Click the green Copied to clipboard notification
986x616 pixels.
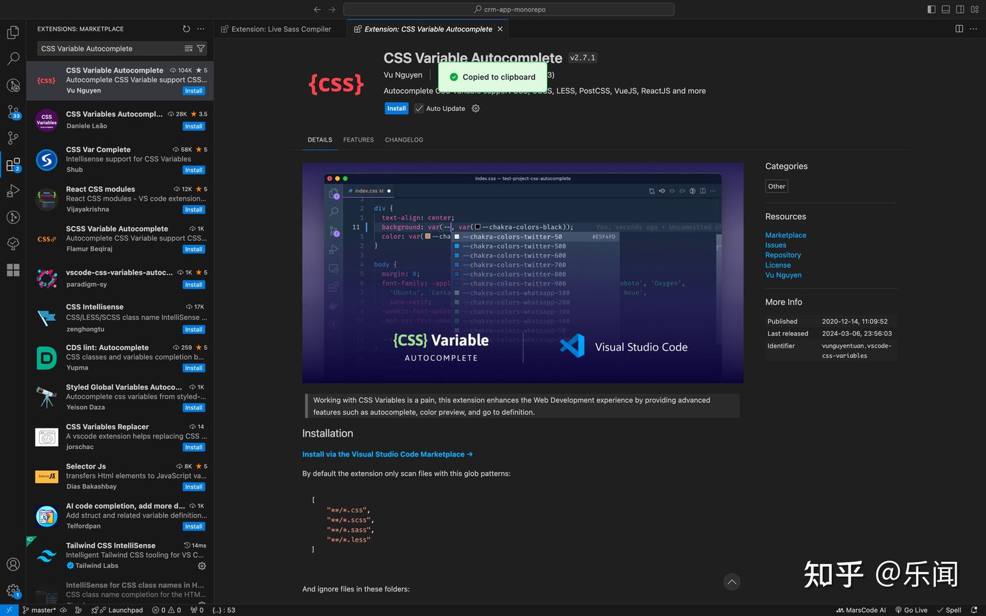(x=492, y=77)
